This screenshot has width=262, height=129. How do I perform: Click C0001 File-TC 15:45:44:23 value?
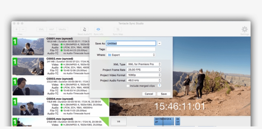(75, 50)
